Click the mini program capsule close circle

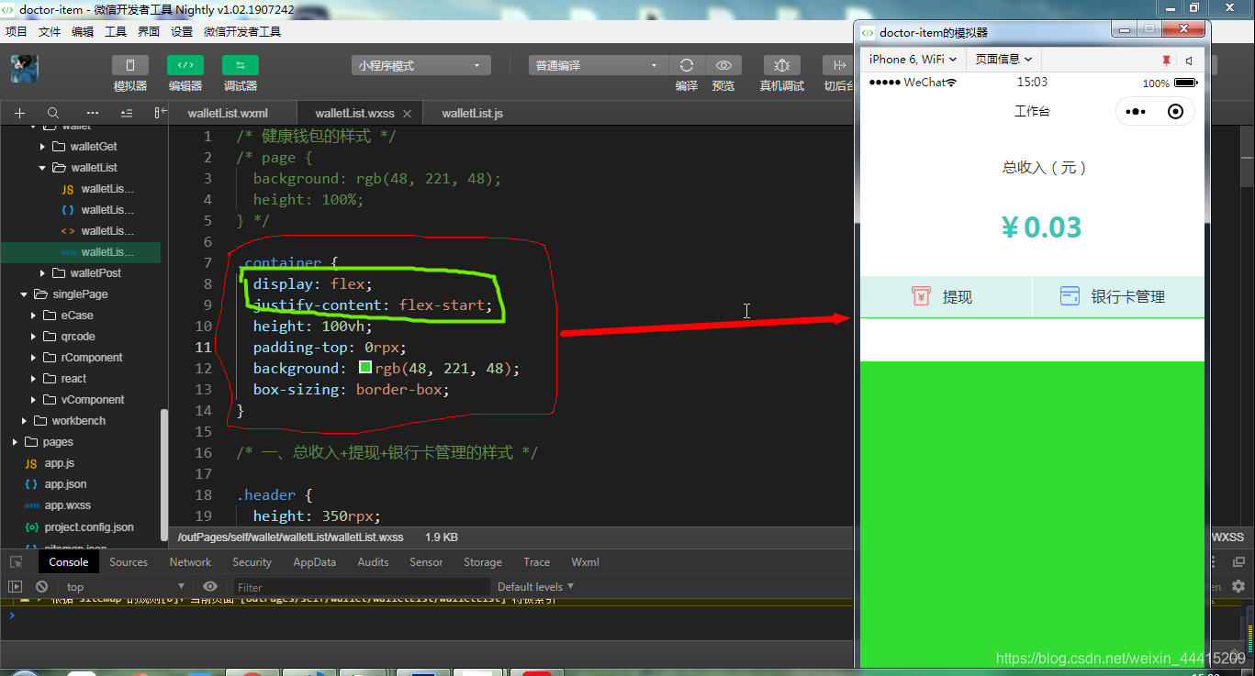pos(1175,112)
